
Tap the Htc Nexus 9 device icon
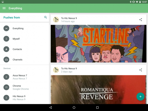coord(6,98)
